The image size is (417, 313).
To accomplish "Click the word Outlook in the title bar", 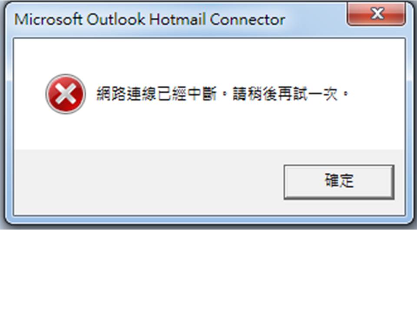I will coord(116,19).
